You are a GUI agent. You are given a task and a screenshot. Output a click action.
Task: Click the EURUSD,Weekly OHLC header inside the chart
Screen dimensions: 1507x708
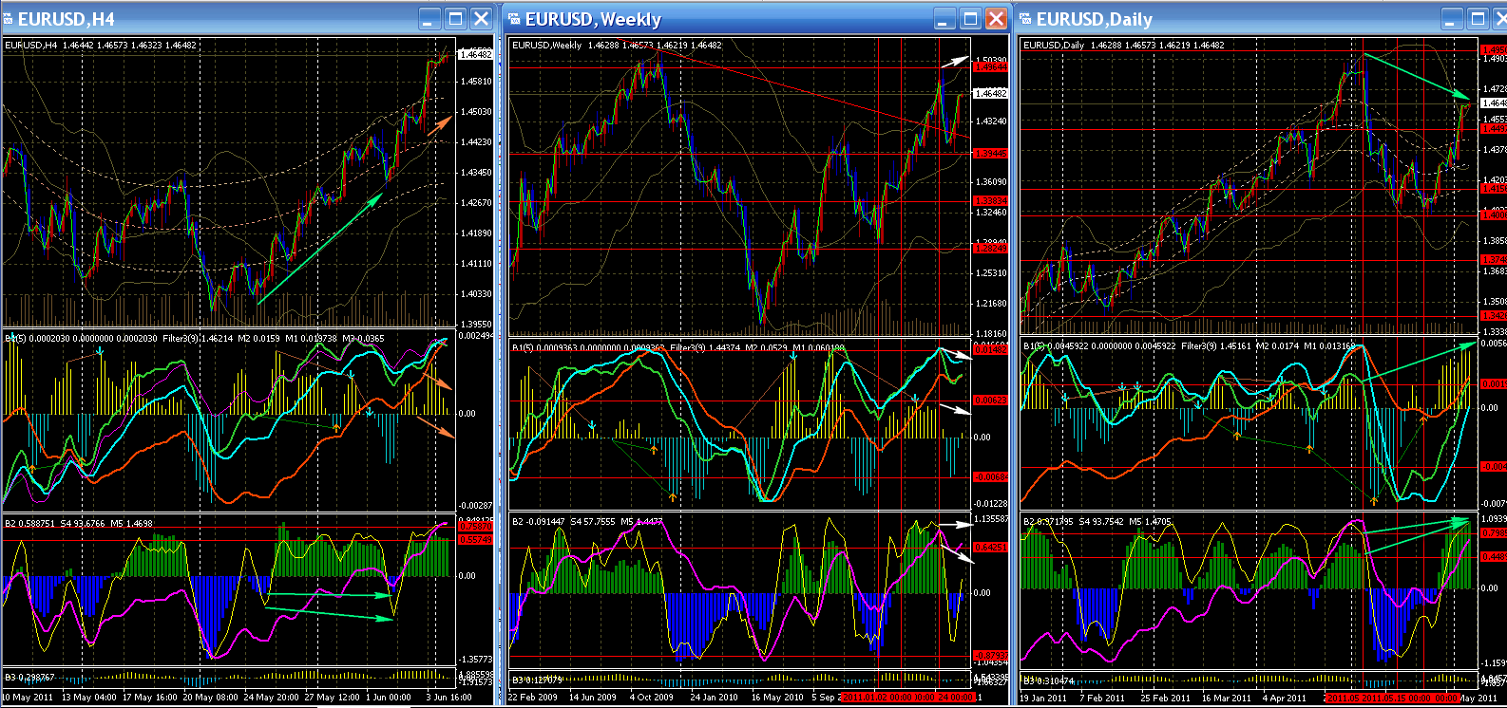617,45
